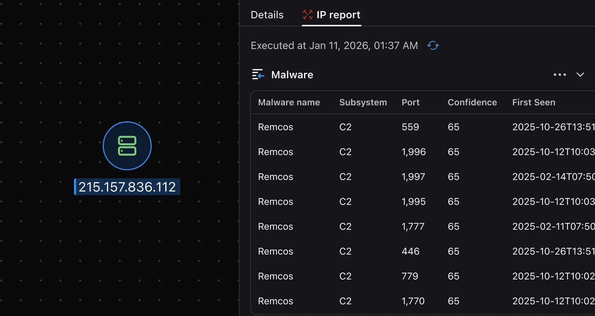
Task: Click the Malware section list icon
Action: tap(258, 74)
